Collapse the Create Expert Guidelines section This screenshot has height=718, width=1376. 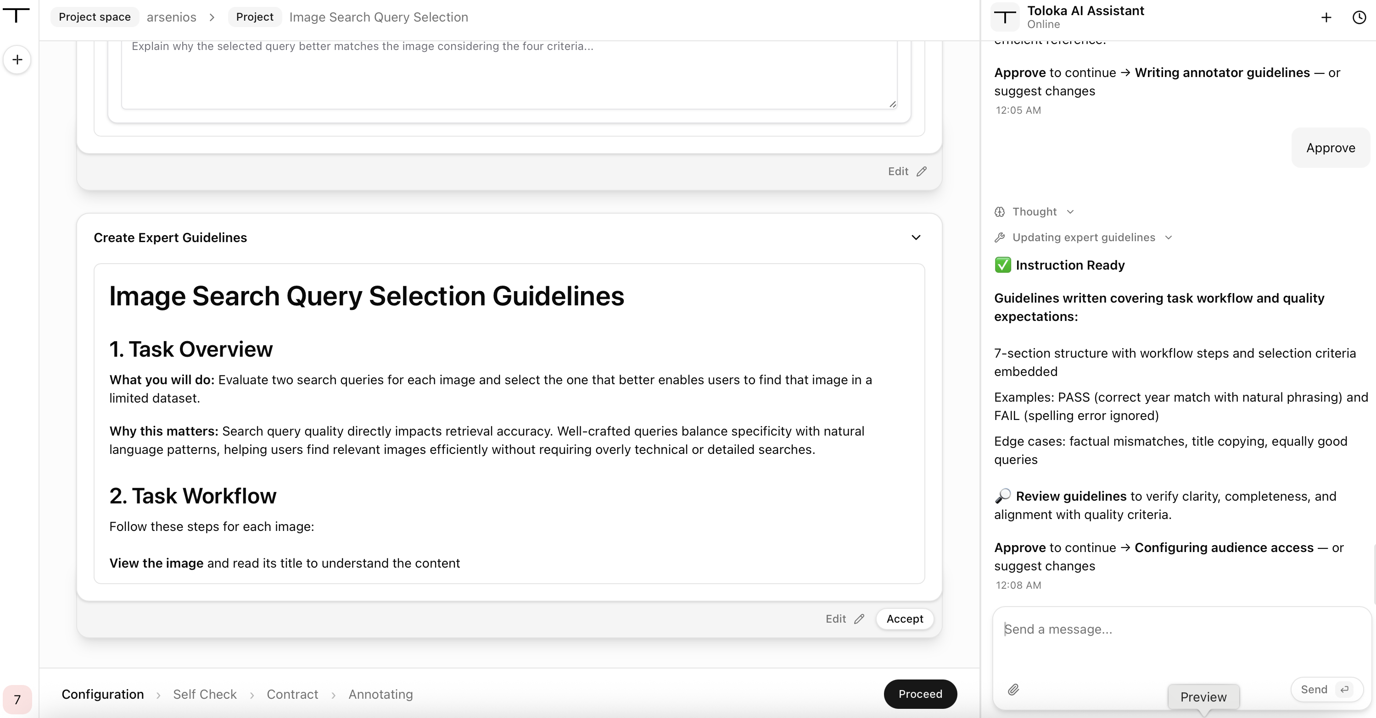916,237
